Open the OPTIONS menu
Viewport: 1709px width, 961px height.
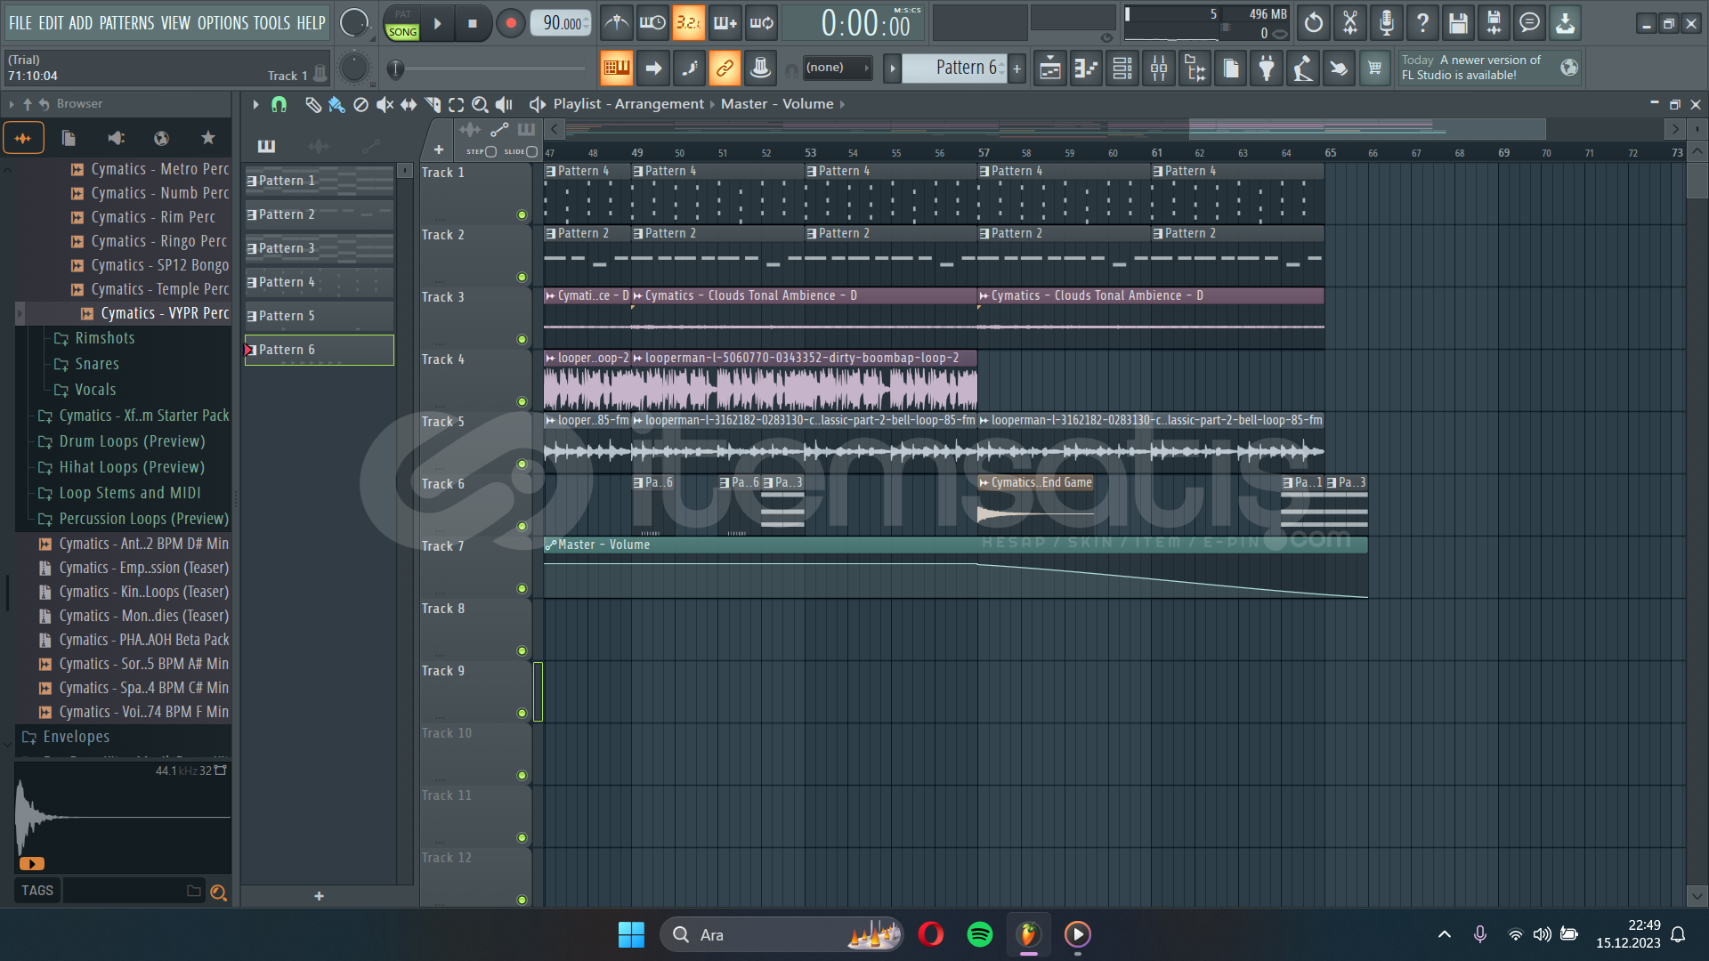[x=223, y=23]
